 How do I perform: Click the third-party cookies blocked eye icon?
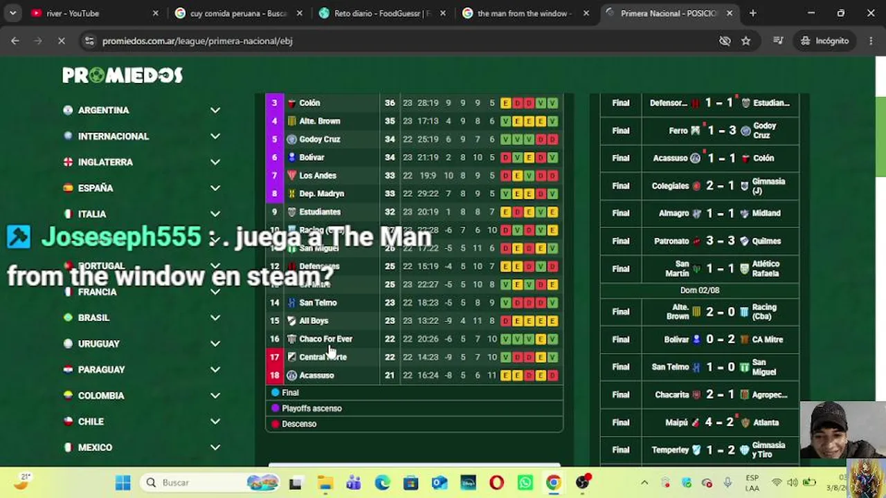725,41
